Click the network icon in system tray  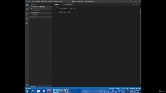pos(130,91)
